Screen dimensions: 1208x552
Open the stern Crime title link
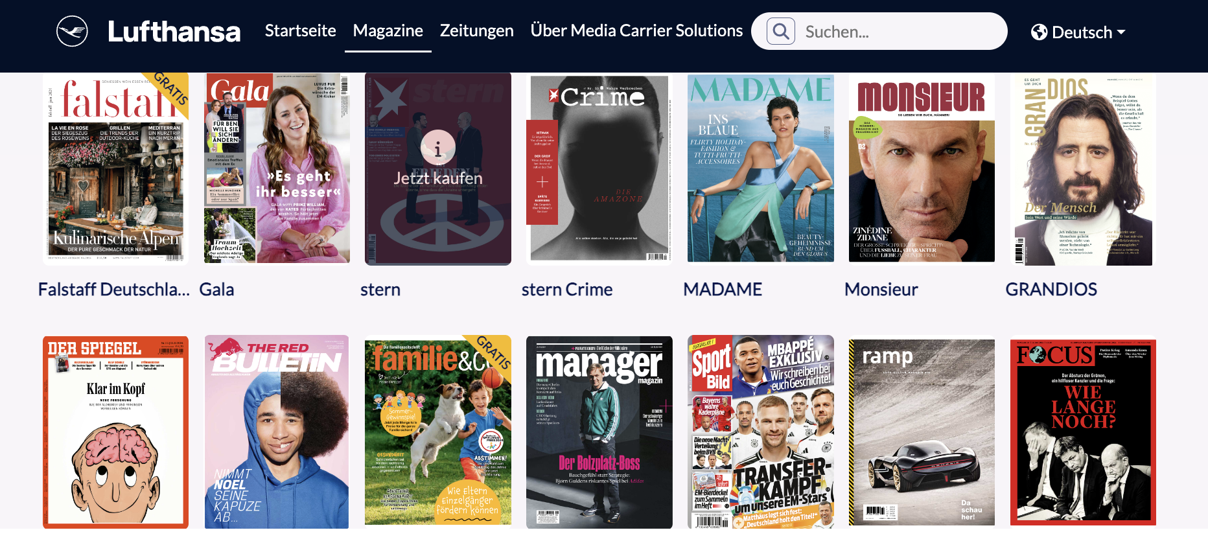(567, 290)
